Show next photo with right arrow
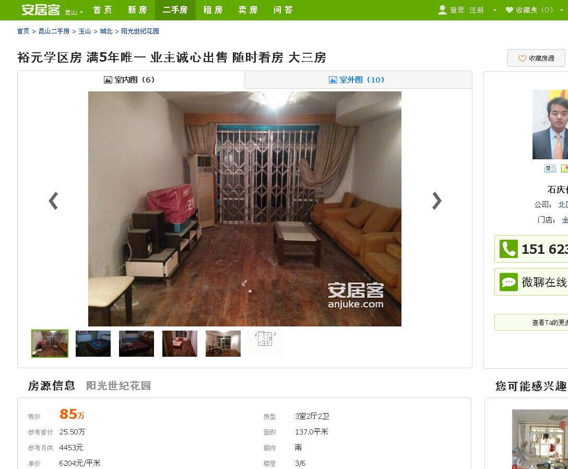 coord(437,201)
